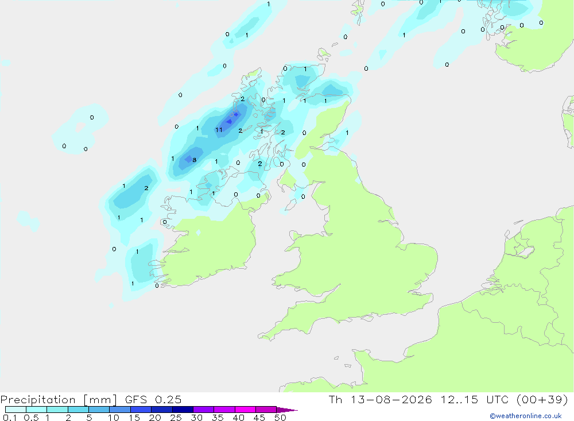Select the 45–50 mm legend swatch
This screenshot has height=421, width=574.
266,410
